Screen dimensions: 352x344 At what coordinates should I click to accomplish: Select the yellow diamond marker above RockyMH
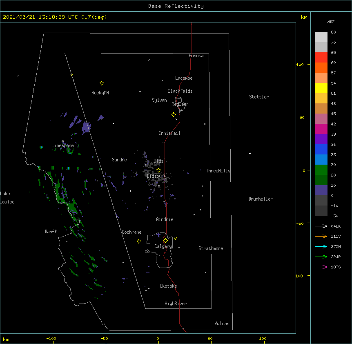102,83
